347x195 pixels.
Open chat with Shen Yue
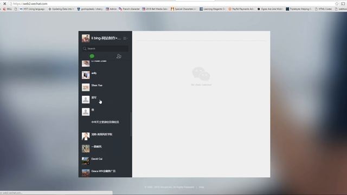point(105,87)
